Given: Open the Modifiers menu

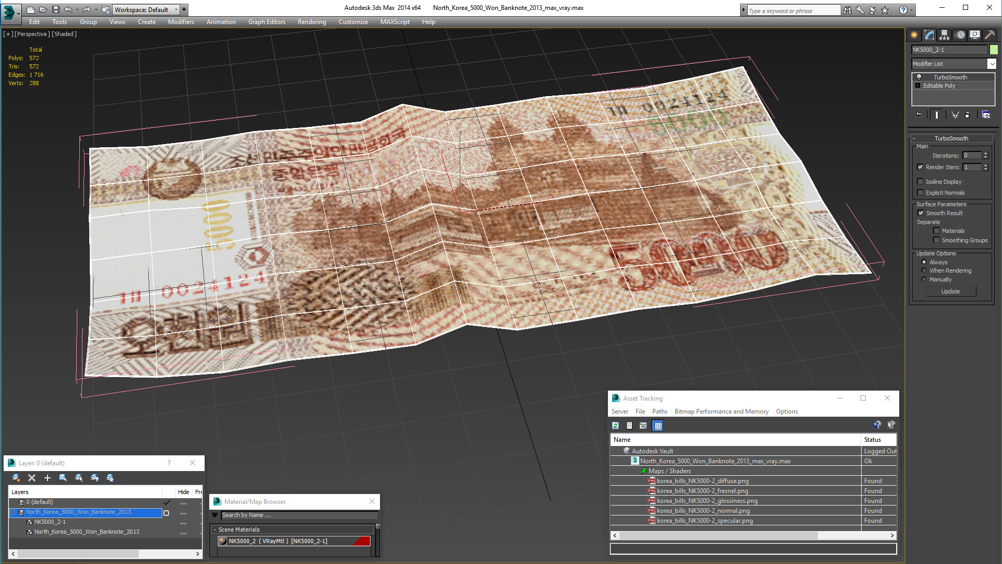Looking at the screenshot, I should tap(181, 22).
